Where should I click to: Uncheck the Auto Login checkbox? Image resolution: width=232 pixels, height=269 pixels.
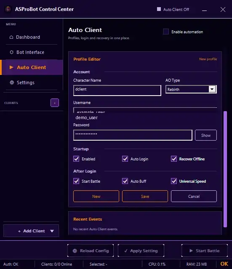125,159
